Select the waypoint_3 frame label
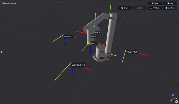The height and width of the screenshot is (104, 179). click(131, 52)
